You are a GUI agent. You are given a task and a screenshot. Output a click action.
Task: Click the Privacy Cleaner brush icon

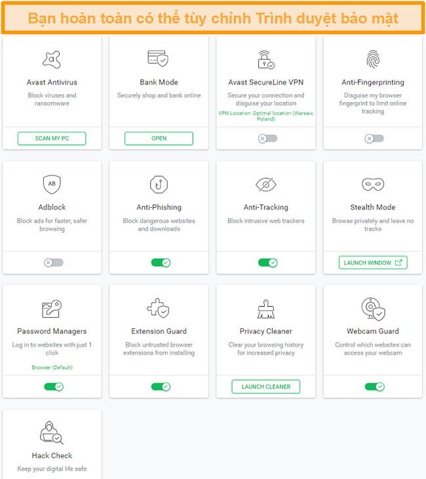pos(266,309)
